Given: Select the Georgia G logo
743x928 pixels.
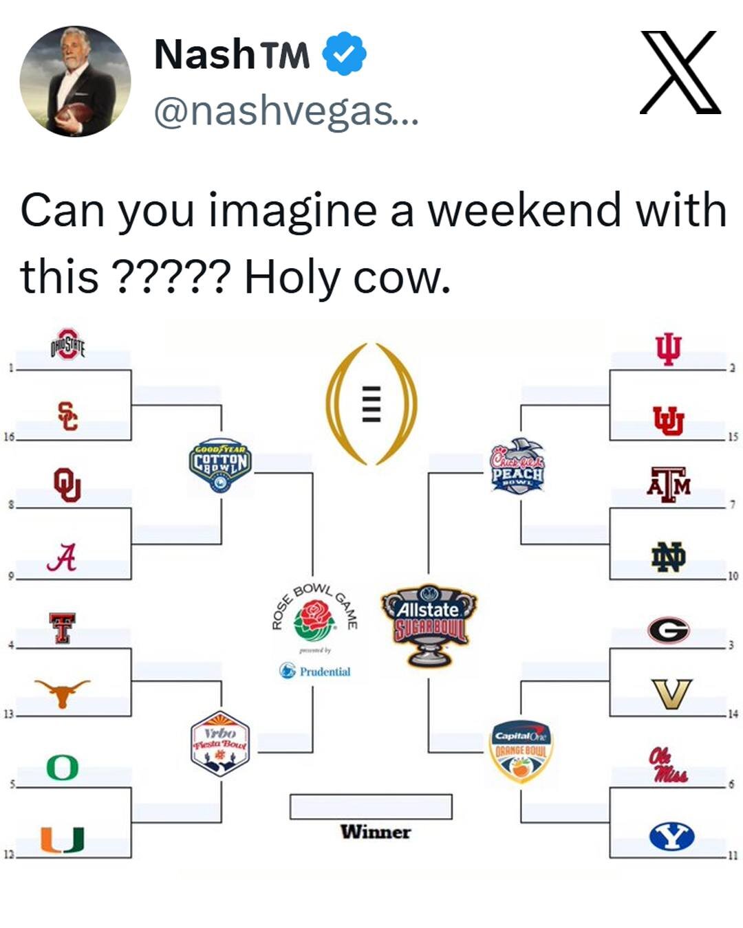Looking at the screenshot, I should (x=668, y=630).
